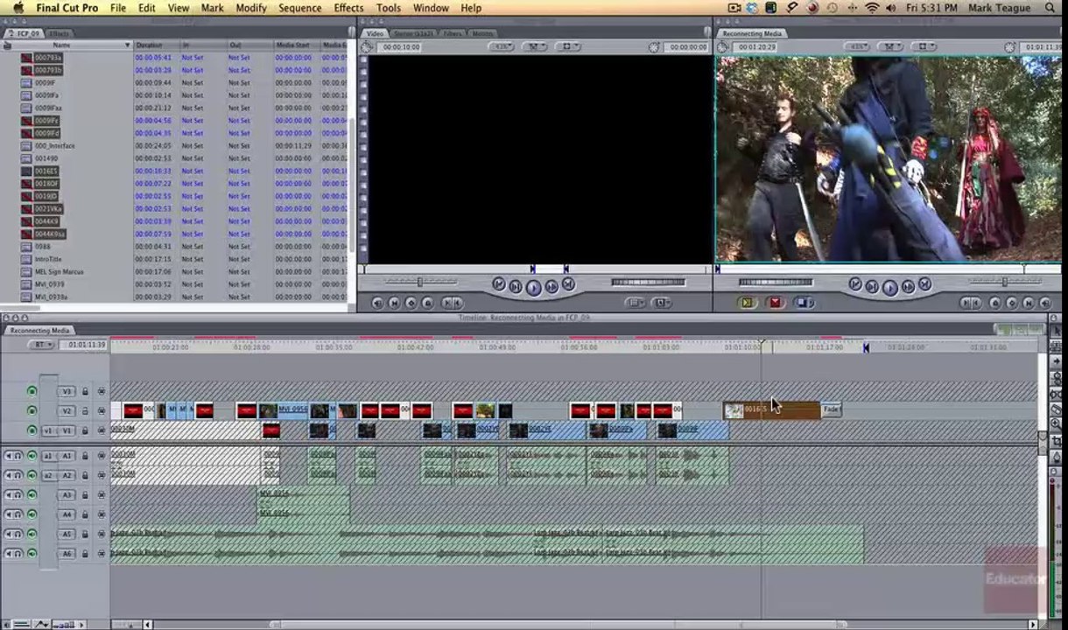Open the Tools menu
1068x630 pixels.
coord(389,8)
